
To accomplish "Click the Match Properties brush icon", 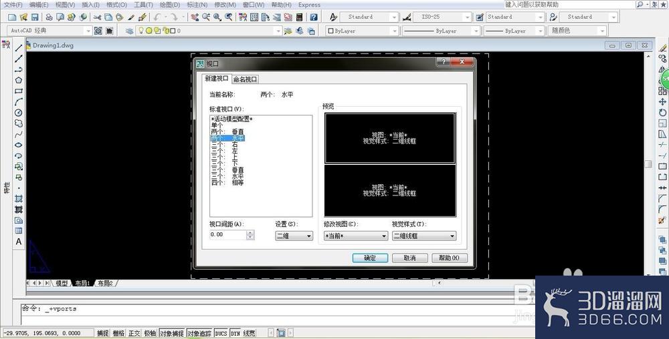I will click(x=142, y=17).
